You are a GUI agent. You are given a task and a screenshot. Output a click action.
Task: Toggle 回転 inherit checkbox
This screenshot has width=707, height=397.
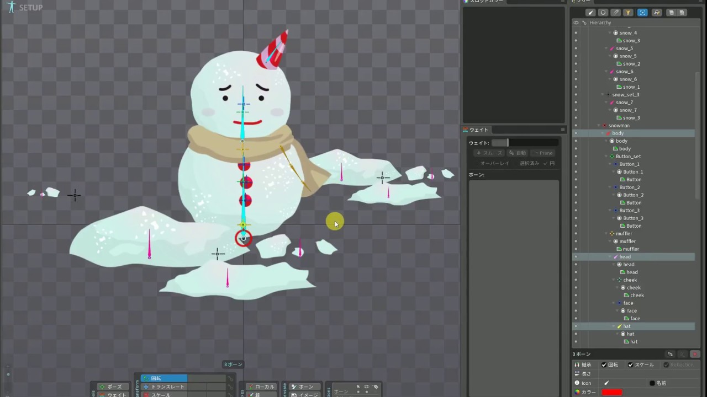click(x=604, y=364)
